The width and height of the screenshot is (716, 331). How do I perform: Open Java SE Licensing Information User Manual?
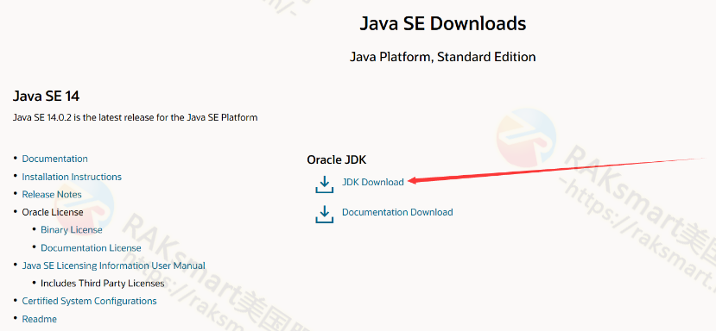(x=114, y=265)
